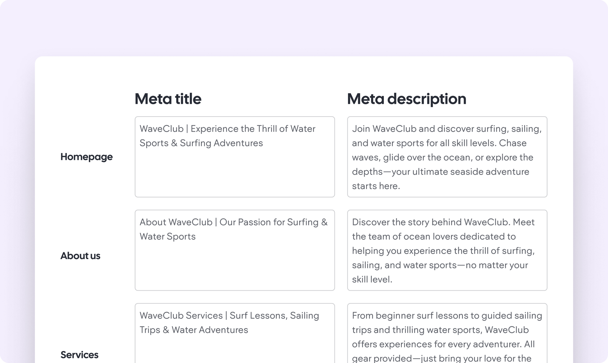Click the Services row label
Screen dimensions: 608x363
tap(79, 355)
